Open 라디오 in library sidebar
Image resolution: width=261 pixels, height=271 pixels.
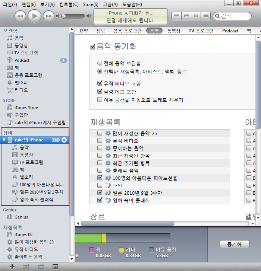21,90
